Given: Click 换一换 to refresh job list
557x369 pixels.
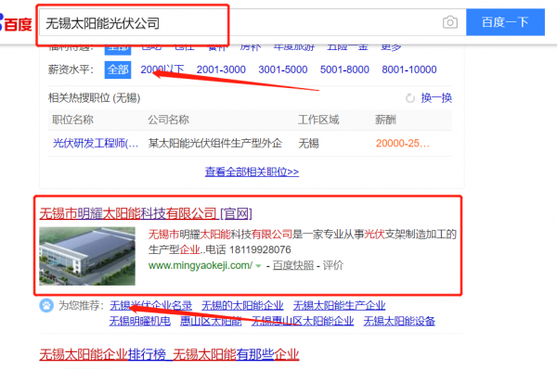Looking at the screenshot, I should pos(436,98).
